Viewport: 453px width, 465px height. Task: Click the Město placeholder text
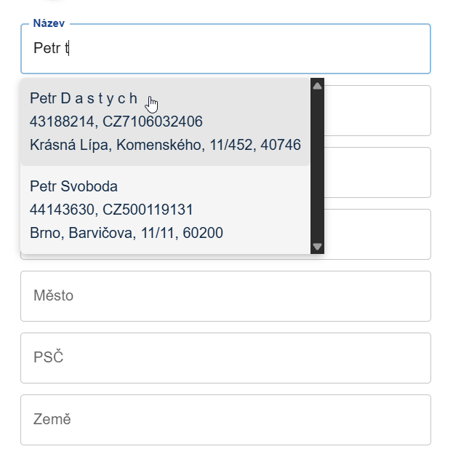click(54, 296)
